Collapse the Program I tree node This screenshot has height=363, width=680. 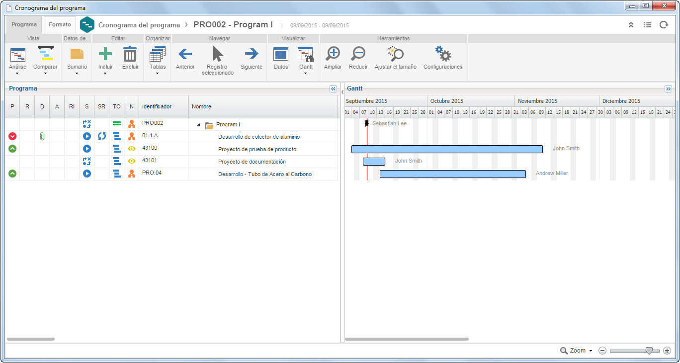click(x=198, y=125)
